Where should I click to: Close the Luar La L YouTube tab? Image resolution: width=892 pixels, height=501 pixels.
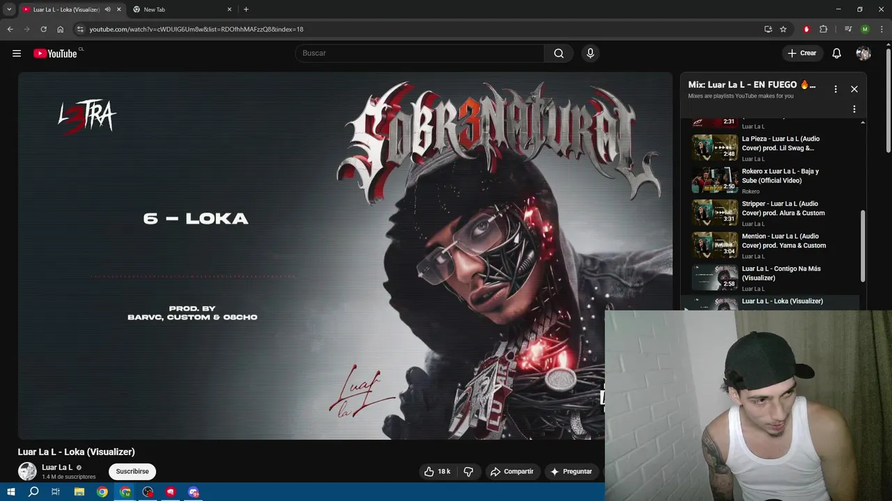(x=118, y=9)
